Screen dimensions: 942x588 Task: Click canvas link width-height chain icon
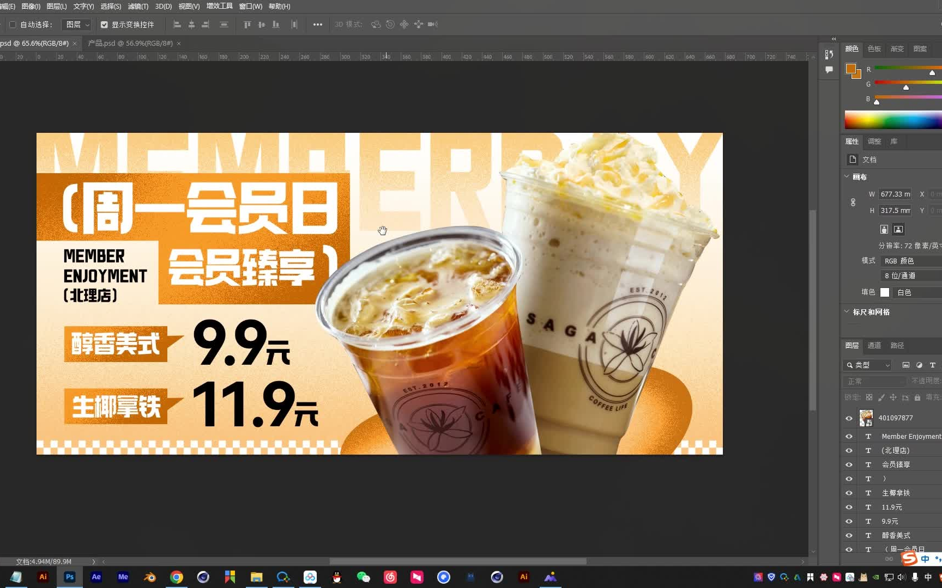point(853,202)
